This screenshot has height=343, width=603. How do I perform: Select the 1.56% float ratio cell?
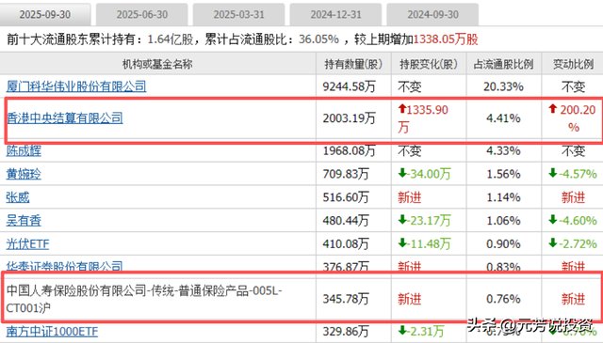click(x=503, y=174)
